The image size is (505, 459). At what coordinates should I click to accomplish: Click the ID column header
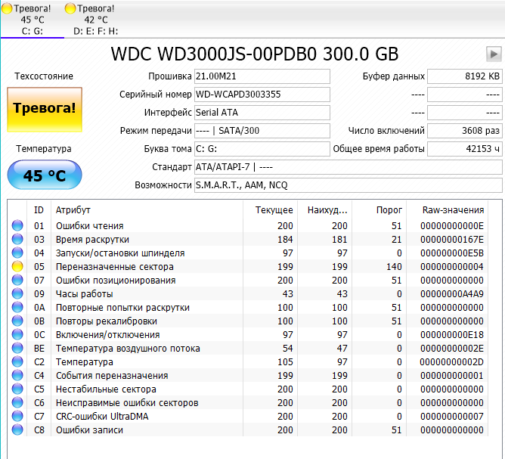[39, 210]
